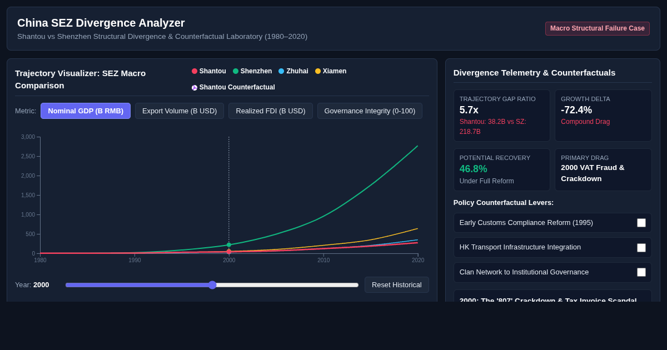
Task: Click the Xiamen yellow legend dot
Action: point(318,71)
